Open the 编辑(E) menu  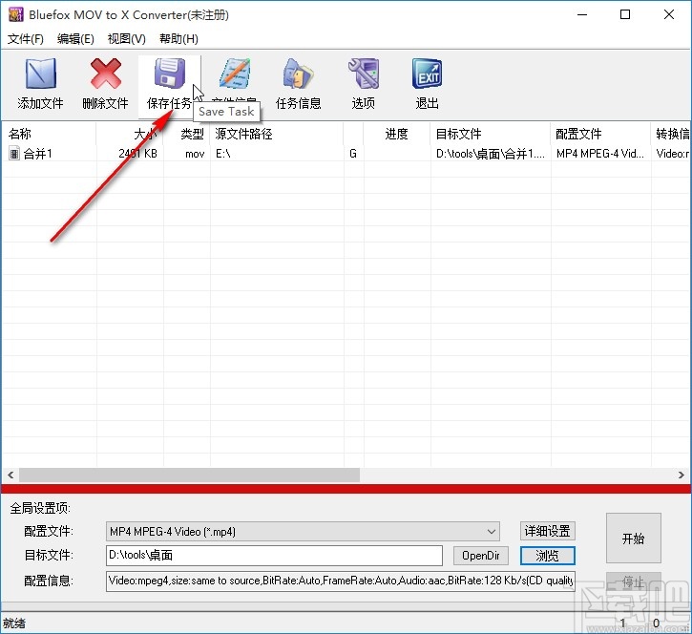click(75, 39)
